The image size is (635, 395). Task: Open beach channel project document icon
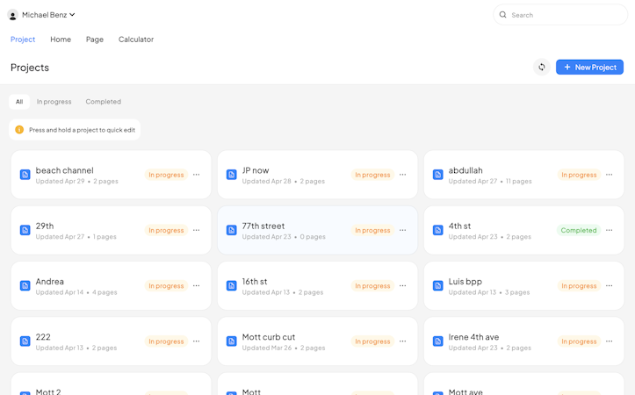tap(25, 175)
